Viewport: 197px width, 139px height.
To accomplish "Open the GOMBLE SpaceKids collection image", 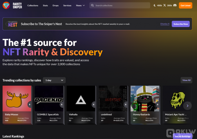I will tap(49, 98).
